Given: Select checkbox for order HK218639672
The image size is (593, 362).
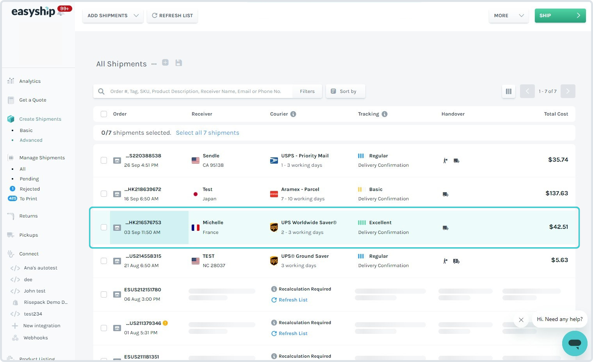Looking at the screenshot, I should 104,194.
